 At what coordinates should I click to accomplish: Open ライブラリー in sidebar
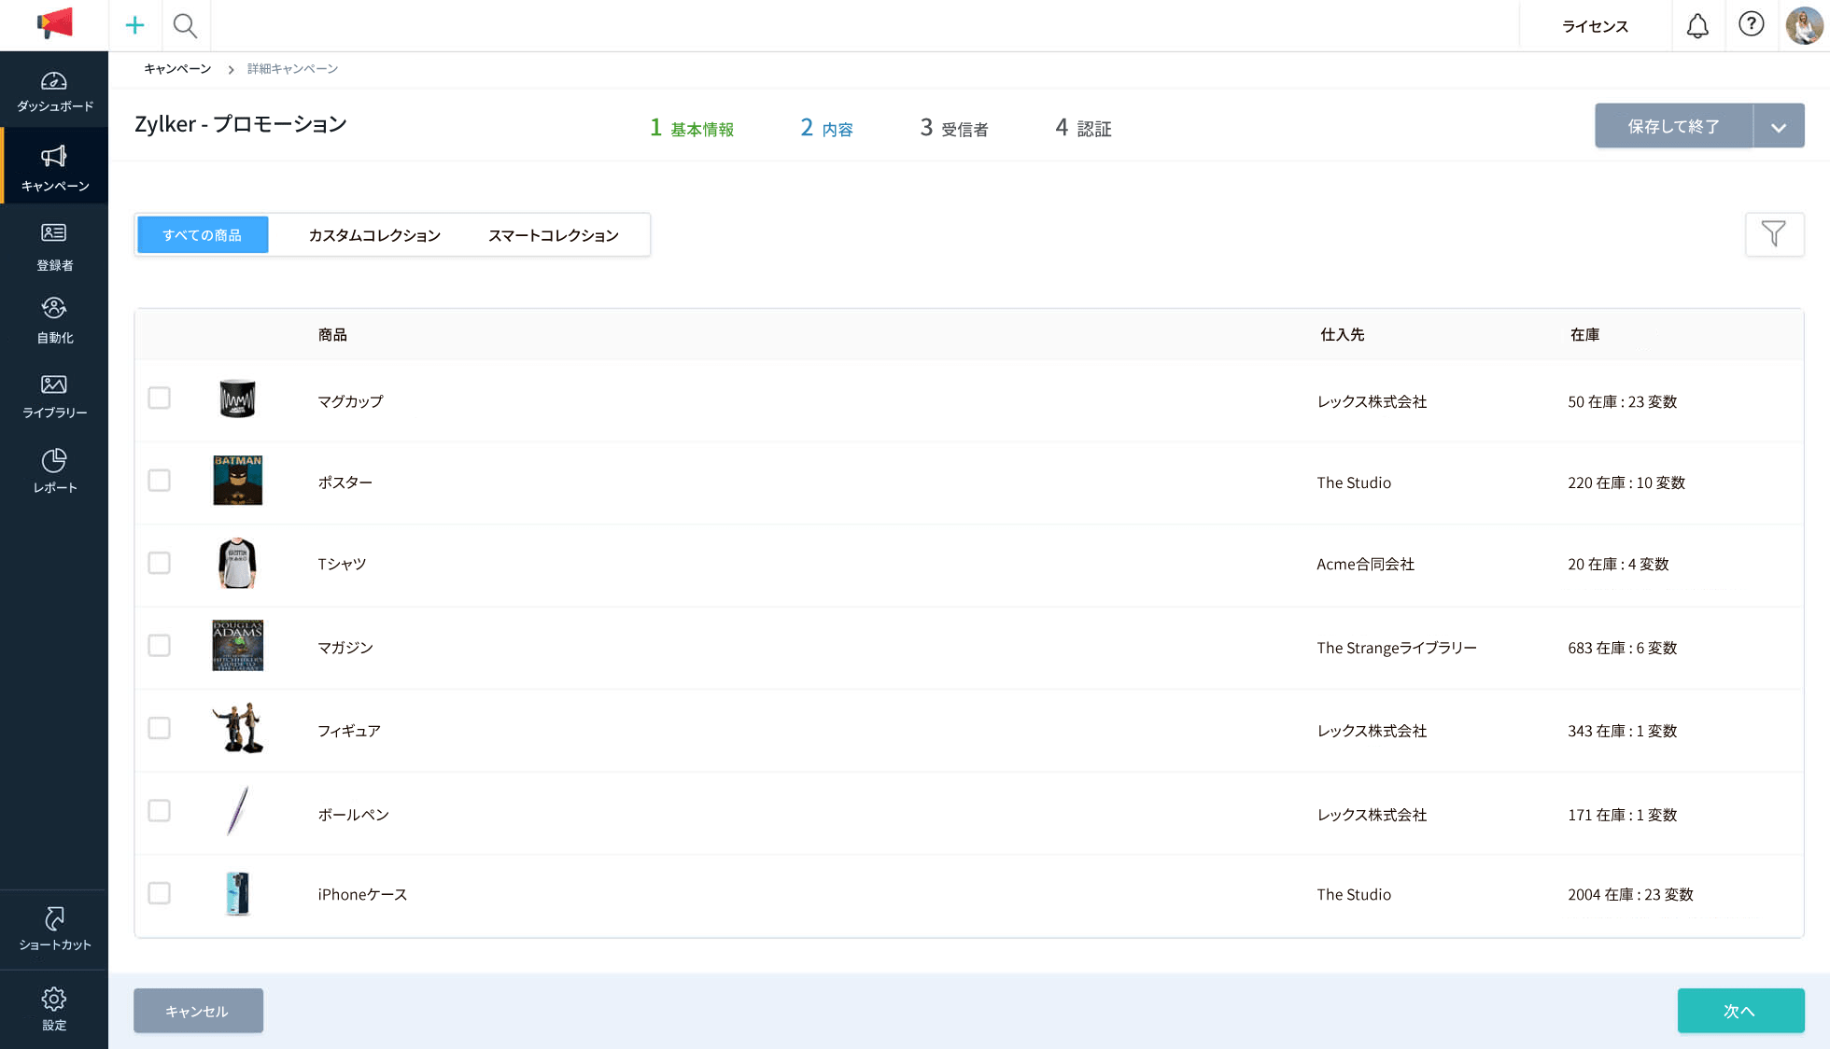point(54,397)
